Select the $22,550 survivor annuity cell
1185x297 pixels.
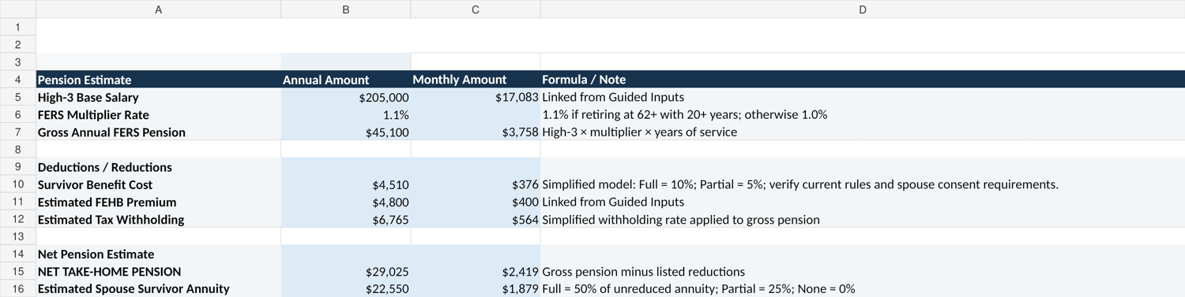[346, 288]
